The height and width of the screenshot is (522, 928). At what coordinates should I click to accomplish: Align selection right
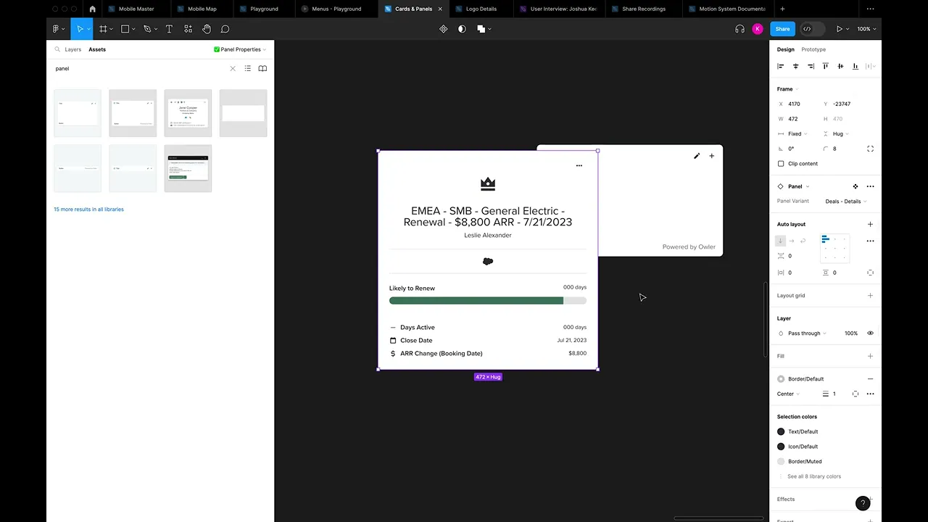click(811, 66)
